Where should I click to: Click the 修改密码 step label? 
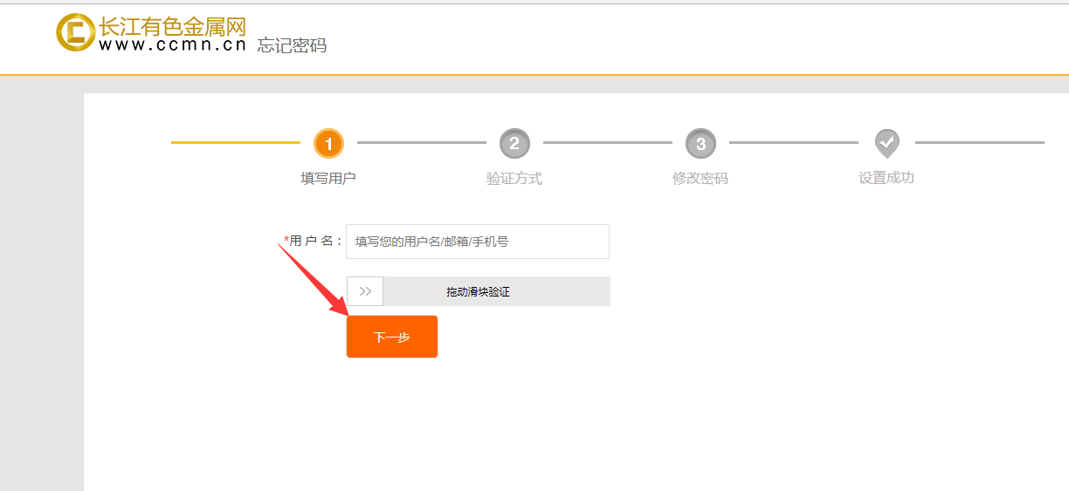[700, 178]
